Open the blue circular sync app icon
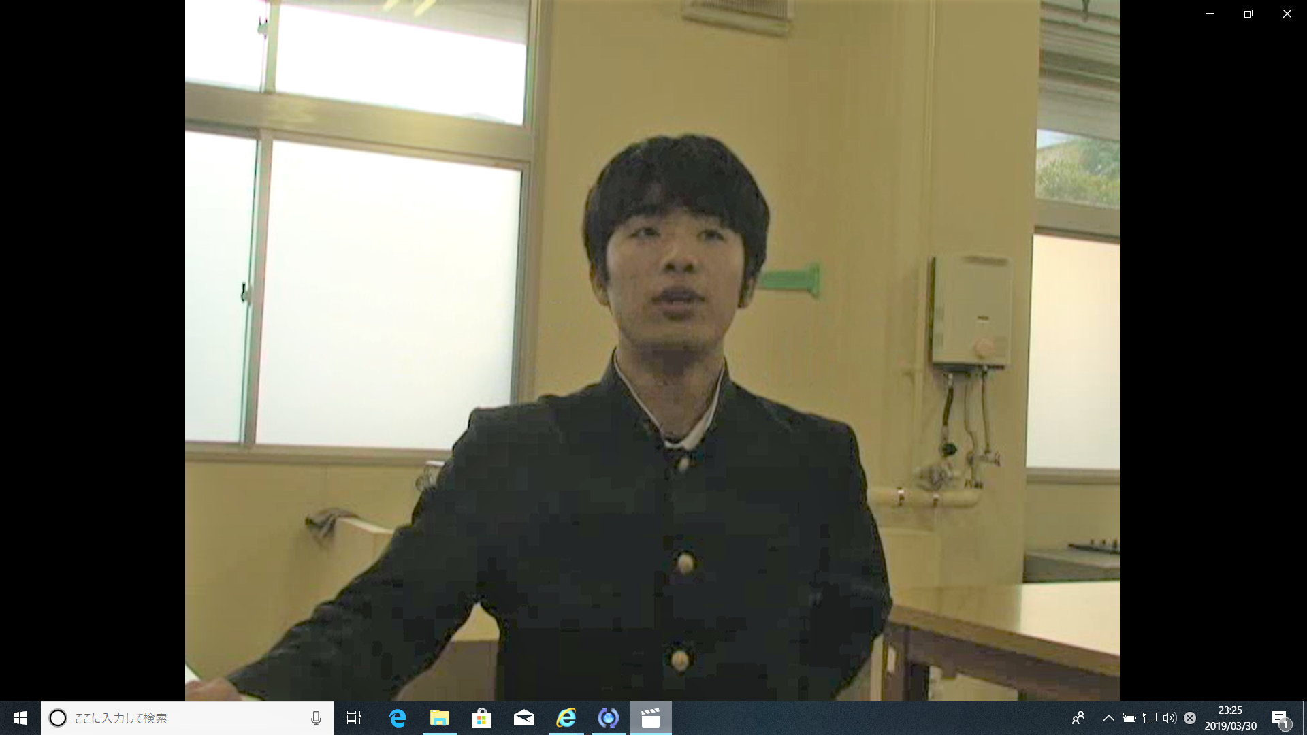This screenshot has height=735, width=1307. point(609,718)
